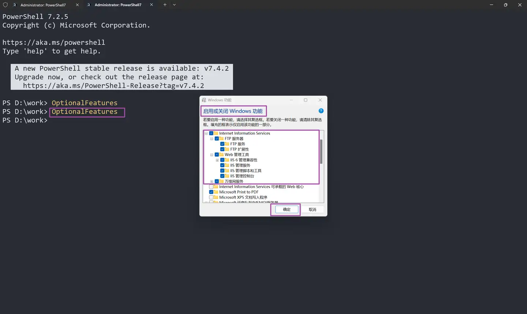527x314 pixels.
Task: Close the first PowerShell7 tab
Action: pyautogui.click(x=77, y=5)
